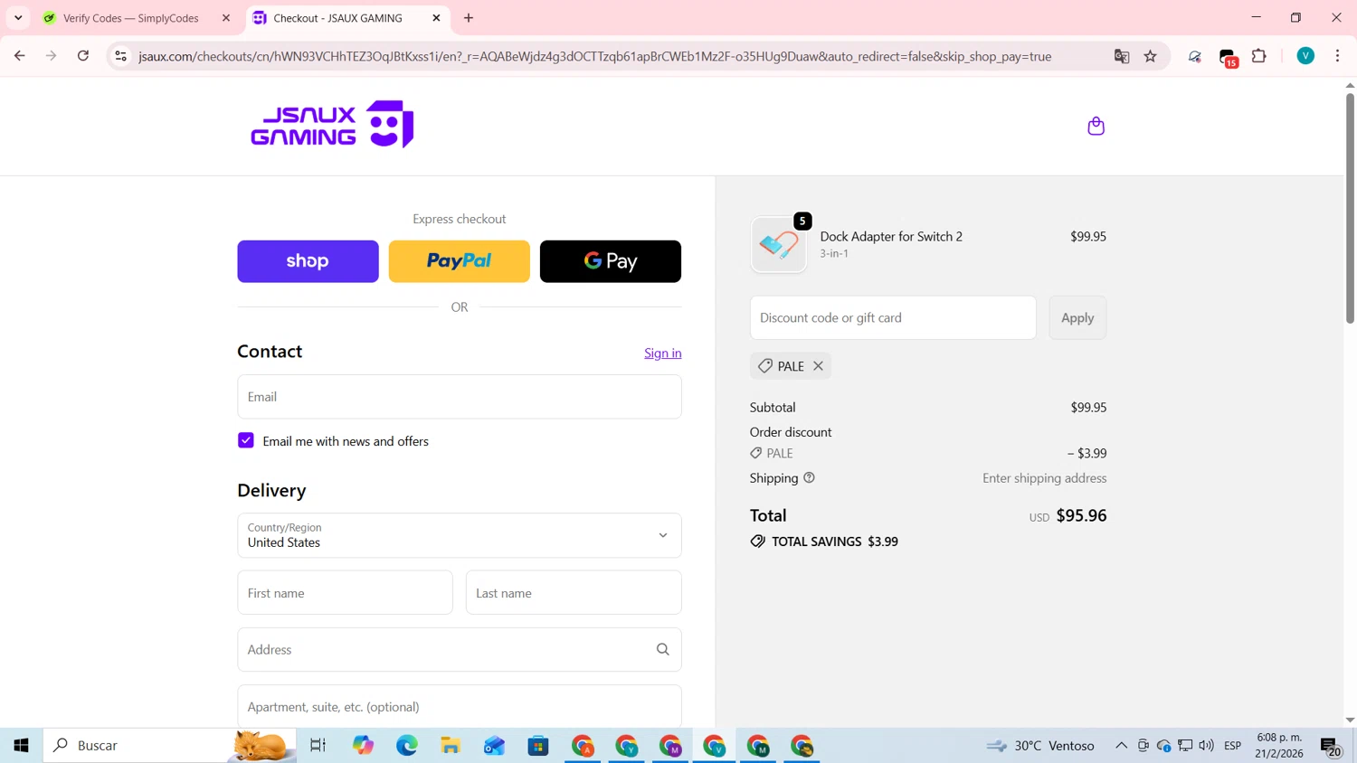
Task: Open the Chrome profile avatar V
Action: click(x=1305, y=56)
